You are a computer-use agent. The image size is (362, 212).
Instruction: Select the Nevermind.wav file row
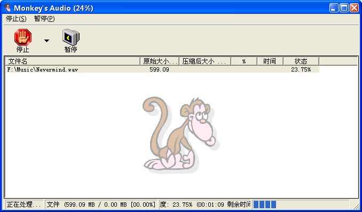pyautogui.click(x=162, y=69)
